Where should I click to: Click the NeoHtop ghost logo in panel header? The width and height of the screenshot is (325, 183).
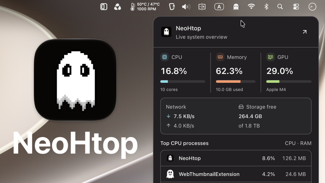[166, 32]
